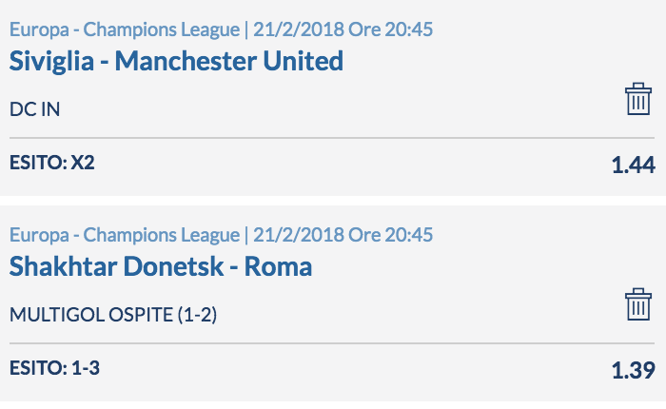Click the Roma team name
The height and width of the screenshot is (409, 666).
(278, 266)
